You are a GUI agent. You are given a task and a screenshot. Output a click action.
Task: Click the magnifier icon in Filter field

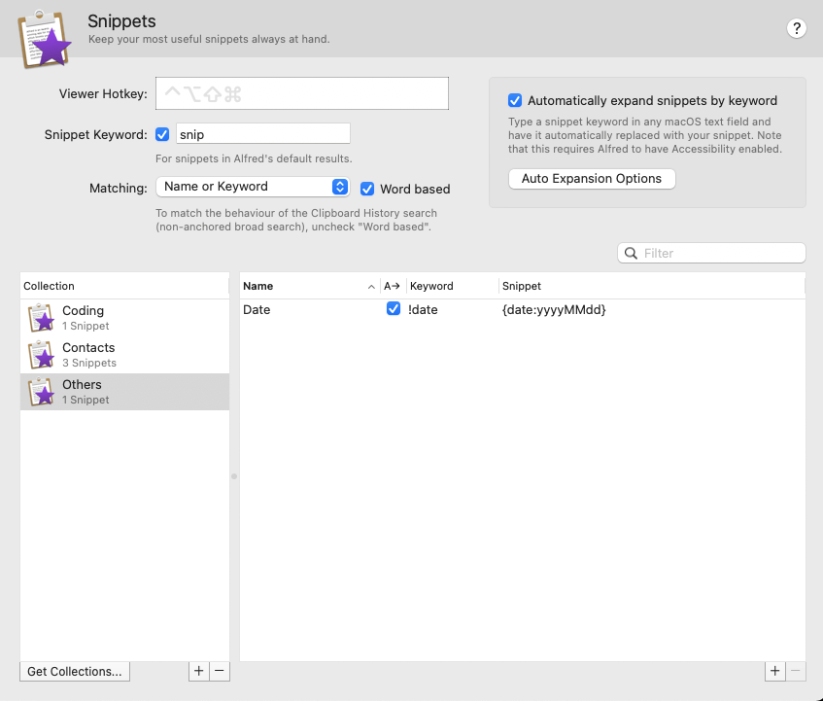click(x=632, y=253)
